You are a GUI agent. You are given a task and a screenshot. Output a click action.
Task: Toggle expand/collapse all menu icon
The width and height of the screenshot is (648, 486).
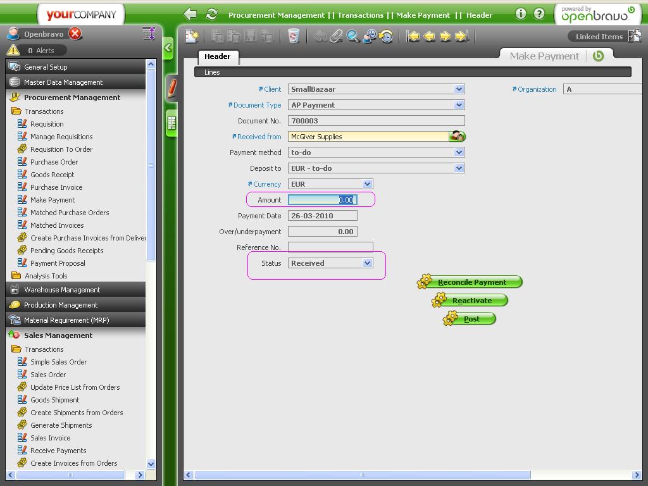point(149,34)
